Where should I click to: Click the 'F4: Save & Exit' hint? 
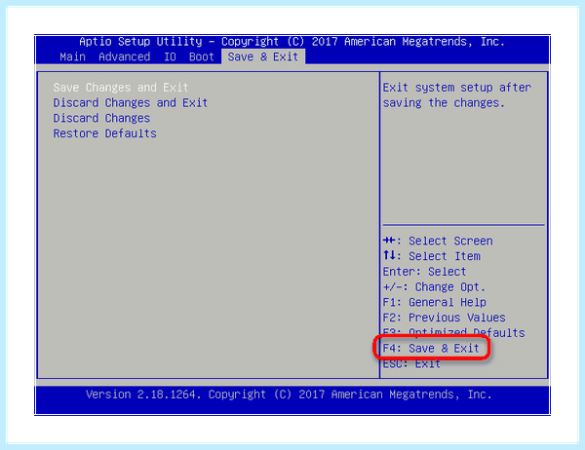coord(431,349)
